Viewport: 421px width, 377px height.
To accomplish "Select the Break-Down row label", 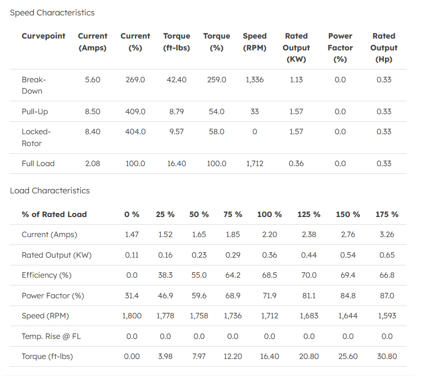I will pos(33,85).
